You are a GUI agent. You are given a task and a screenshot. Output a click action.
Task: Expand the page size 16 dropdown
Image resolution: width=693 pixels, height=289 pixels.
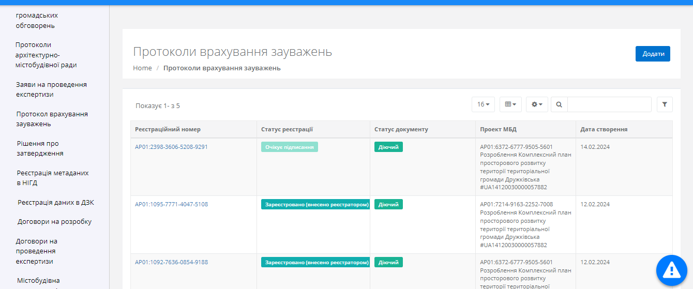[x=483, y=104]
